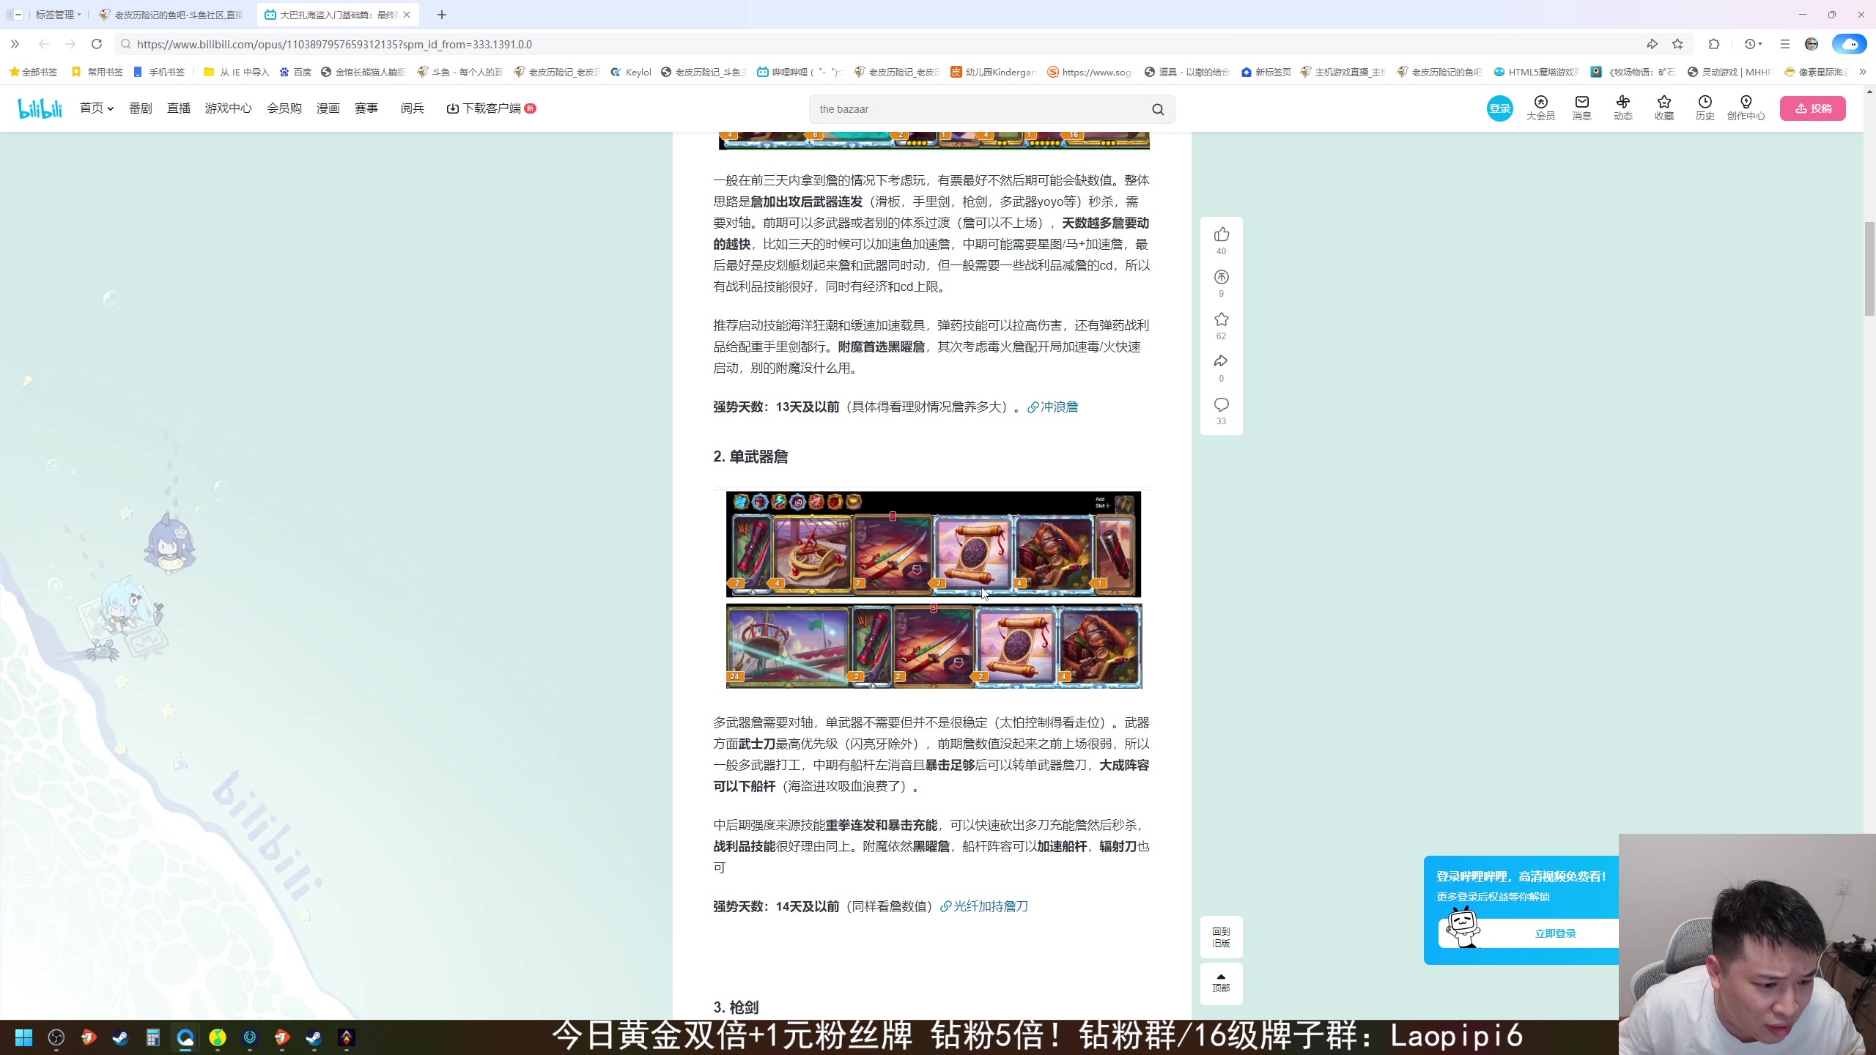Click the browser profile avatar
Image resolution: width=1876 pixels, height=1055 pixels.
tap(1812, 44)
